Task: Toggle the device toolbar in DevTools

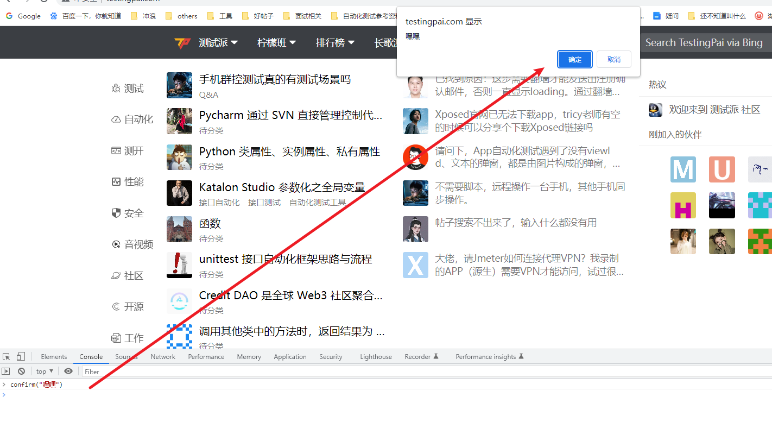Action: tap(21, 357)
